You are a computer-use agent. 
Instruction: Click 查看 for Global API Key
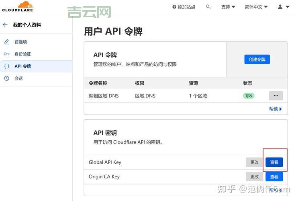(x=274, y=162)
